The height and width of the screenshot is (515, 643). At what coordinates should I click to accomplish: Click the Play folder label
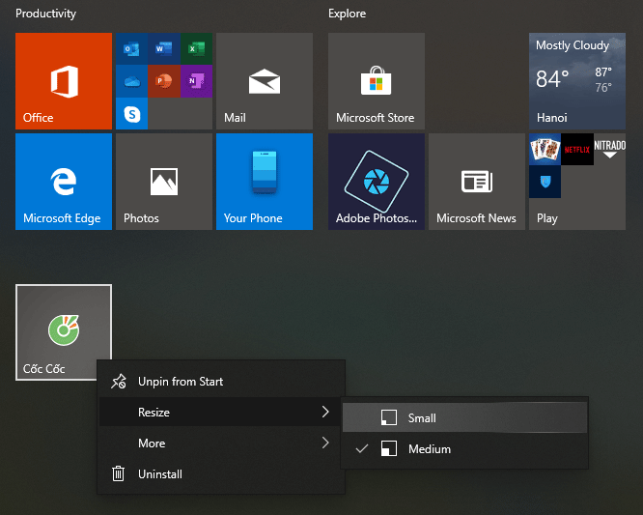[547, 218]
